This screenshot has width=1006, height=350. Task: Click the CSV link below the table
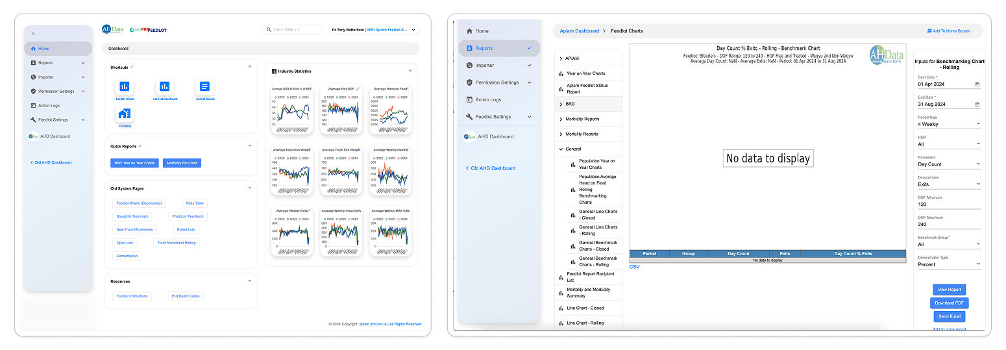(x=634, y=267)
